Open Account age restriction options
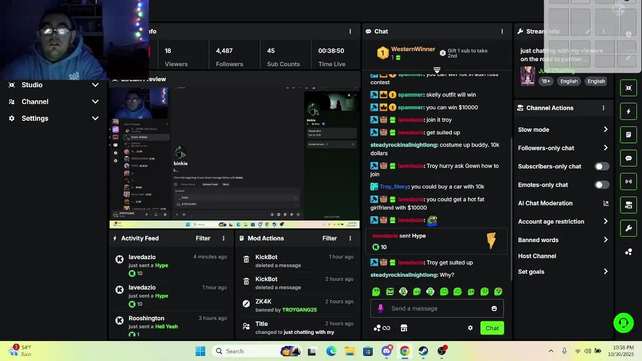The height and width of the screenshot is (361, 642). [563, 222]
